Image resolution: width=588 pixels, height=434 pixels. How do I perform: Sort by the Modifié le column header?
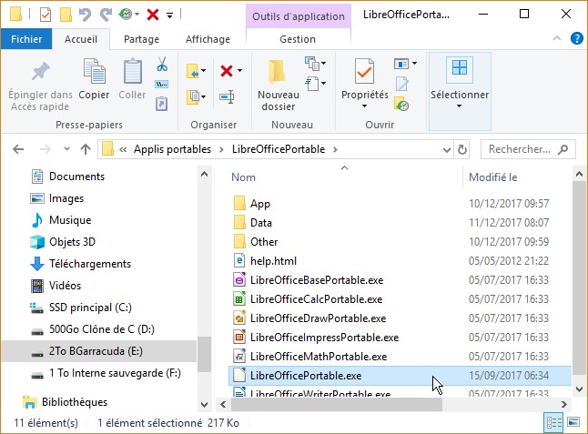pyautogui.click(x=492, y=177)
